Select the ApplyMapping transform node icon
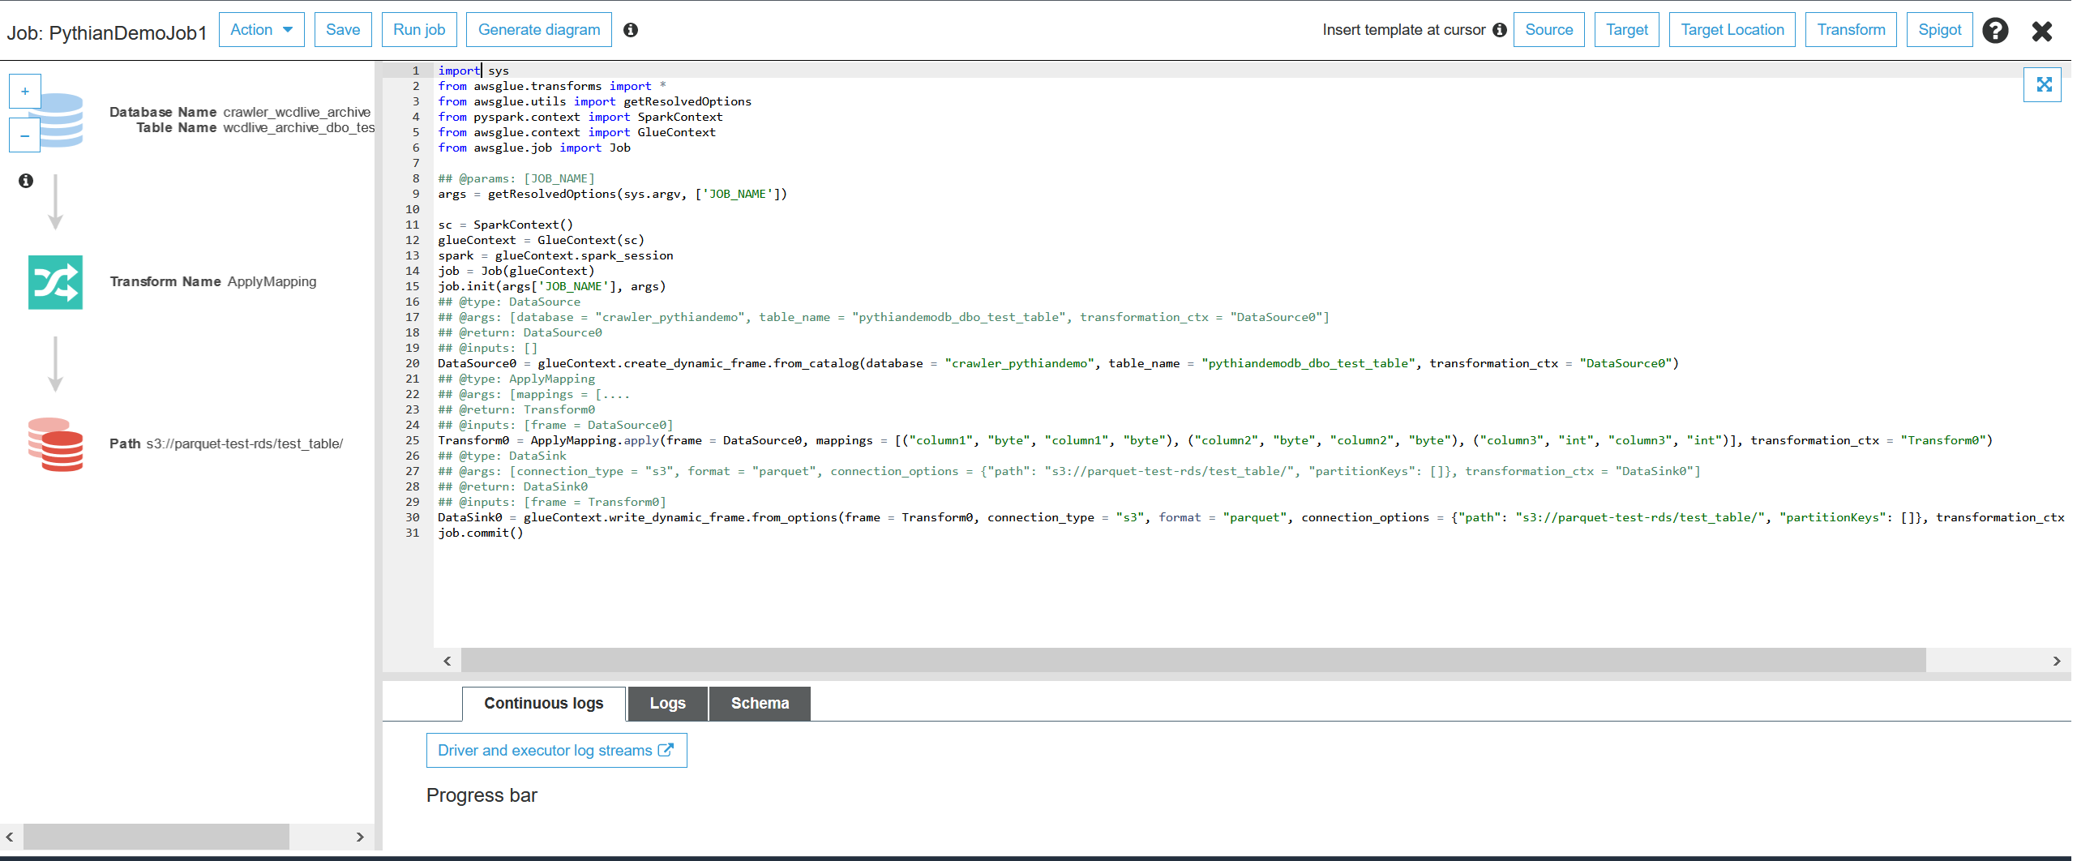Image resolution: width=2077 pixels, height=861 pixels. 55,282
